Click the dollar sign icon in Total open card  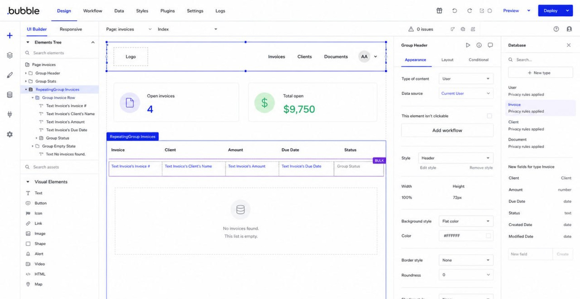[265, 102]
